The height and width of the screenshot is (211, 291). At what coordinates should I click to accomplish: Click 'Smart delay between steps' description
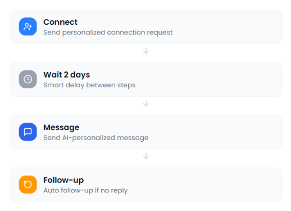[x=89, y=85]
